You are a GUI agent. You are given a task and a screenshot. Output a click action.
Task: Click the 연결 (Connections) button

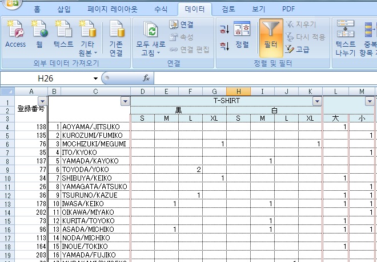[x=182, y=24]
